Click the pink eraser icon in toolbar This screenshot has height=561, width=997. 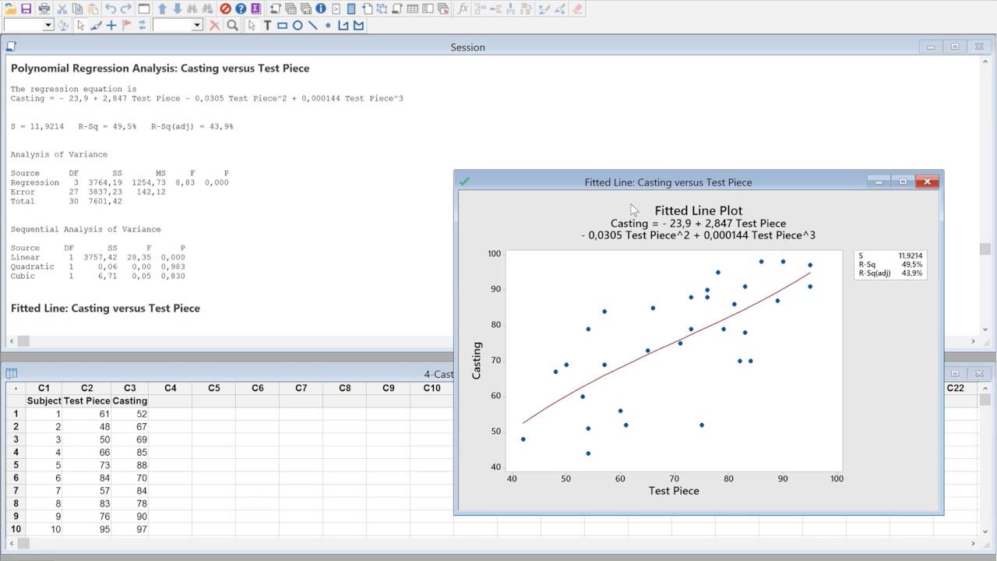click(x=577, y=9)
